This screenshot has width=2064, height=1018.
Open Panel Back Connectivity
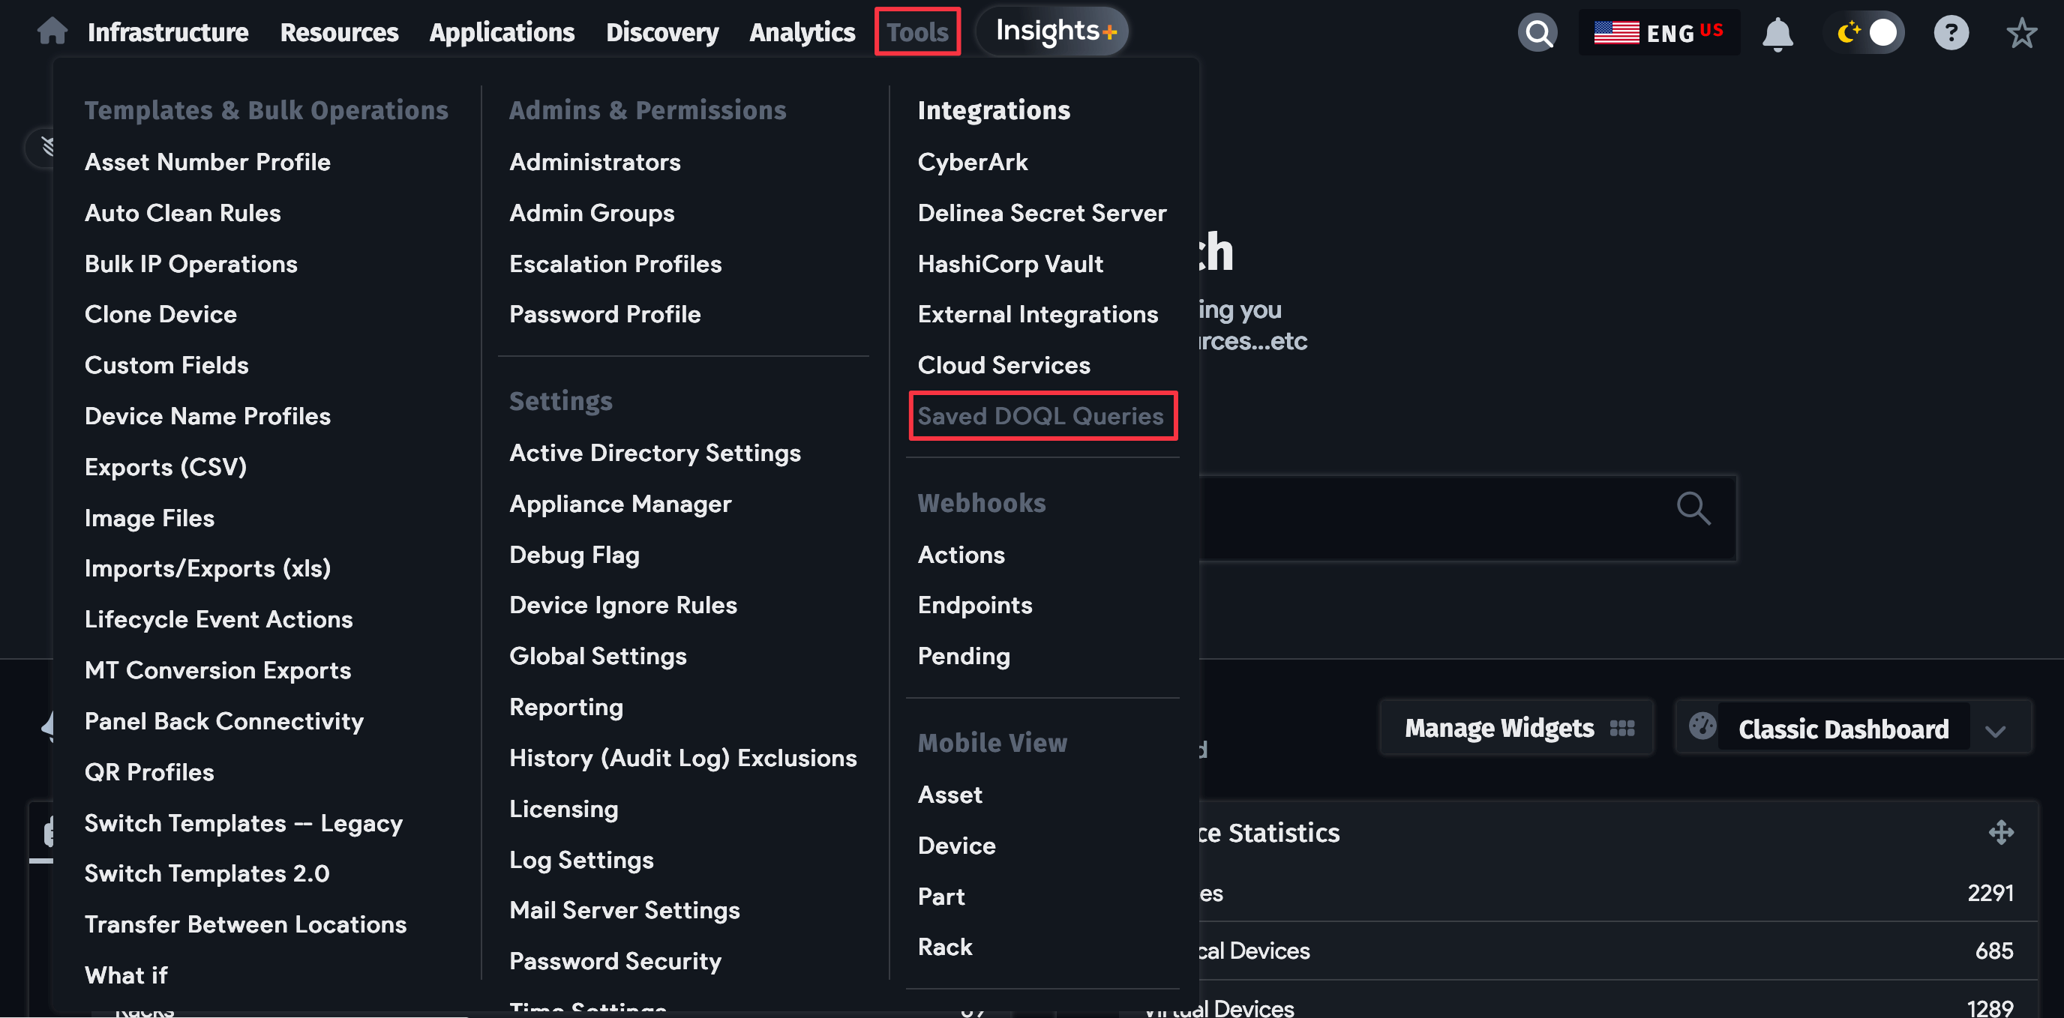click(224, 721)
